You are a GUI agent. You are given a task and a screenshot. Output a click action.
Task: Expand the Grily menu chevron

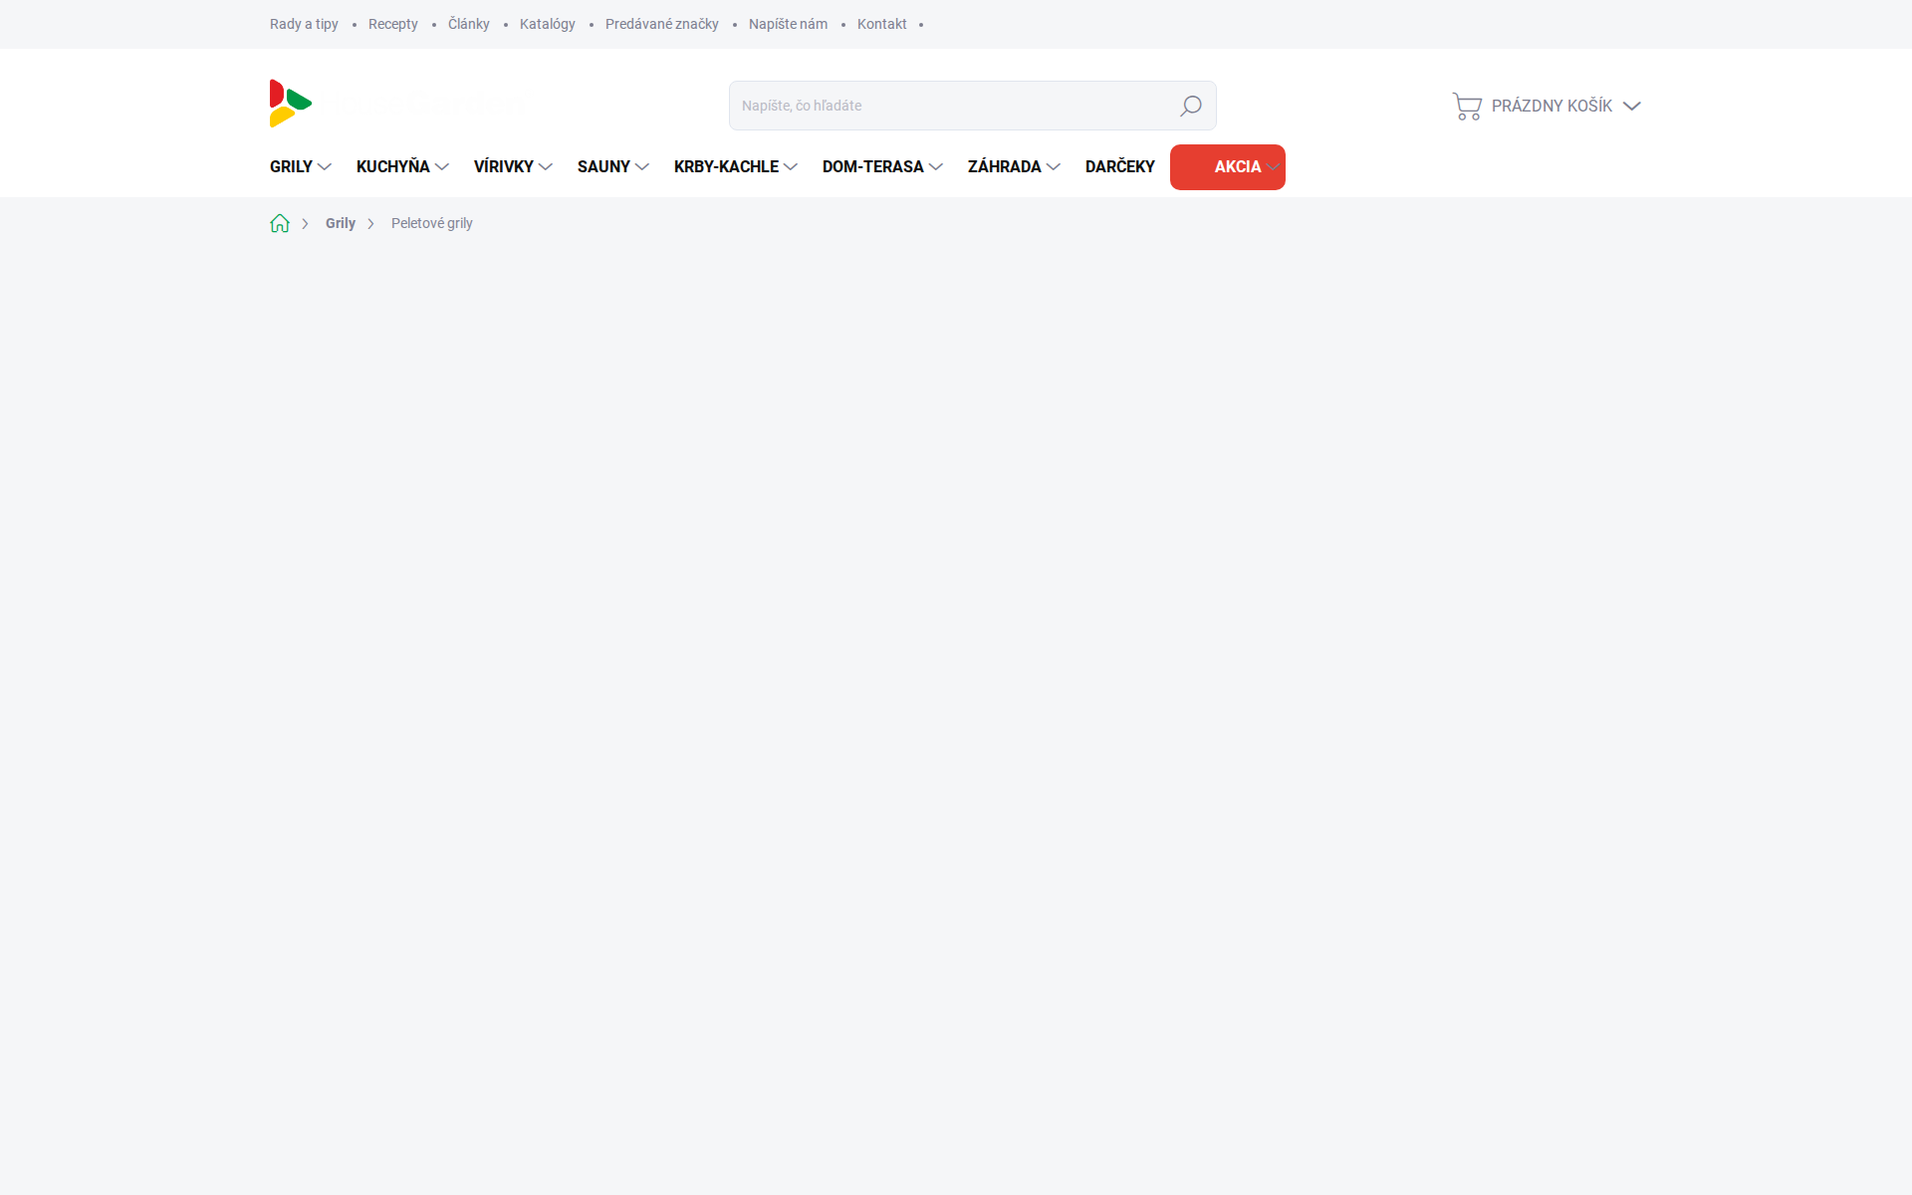[x=325, y=167]
